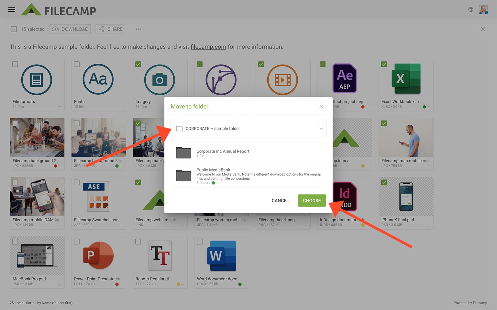
Task: Uncheck the After Effects project checkbox
Action: coord(323,64)
